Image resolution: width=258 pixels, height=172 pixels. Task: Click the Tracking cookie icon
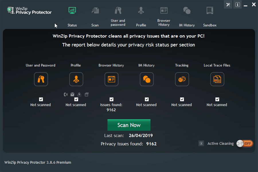182,79
